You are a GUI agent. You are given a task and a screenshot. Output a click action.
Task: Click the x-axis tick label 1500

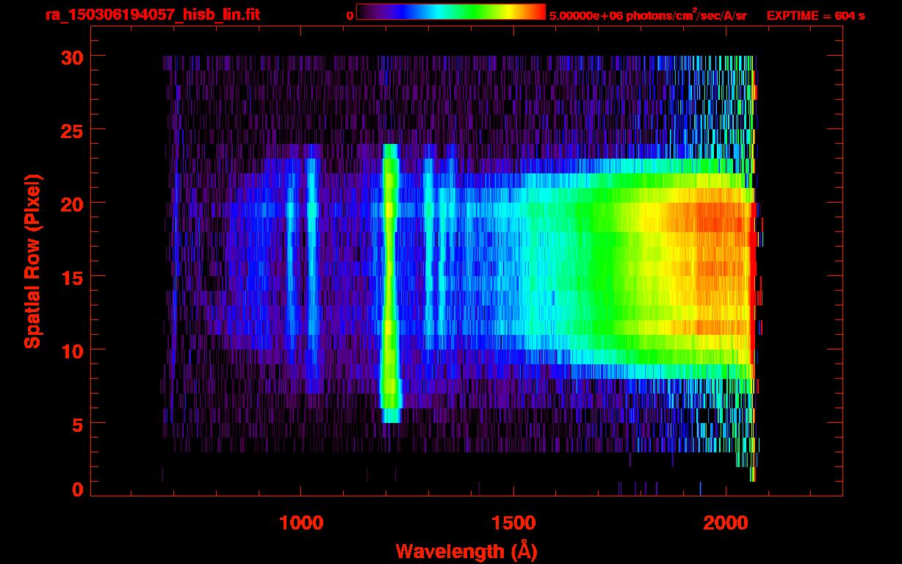(513, 523)
